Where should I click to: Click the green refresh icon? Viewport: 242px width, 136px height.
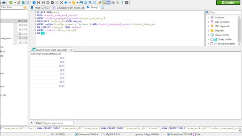(x=11, y=3)
